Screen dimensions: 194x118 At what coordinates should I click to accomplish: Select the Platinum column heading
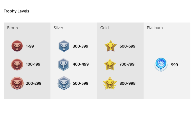[x=155, y=28]
